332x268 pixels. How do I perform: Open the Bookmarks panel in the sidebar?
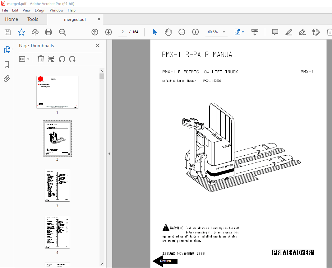[x=7, y=64]
